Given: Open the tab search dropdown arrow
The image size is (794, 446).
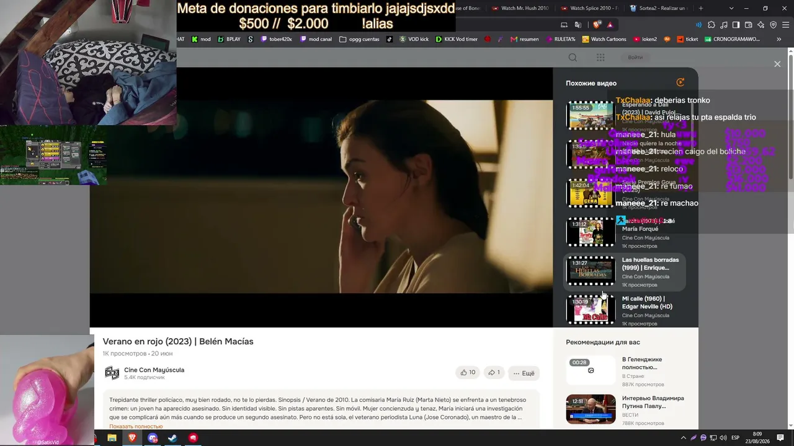Looking at the screenshot, I should [731, 8].
